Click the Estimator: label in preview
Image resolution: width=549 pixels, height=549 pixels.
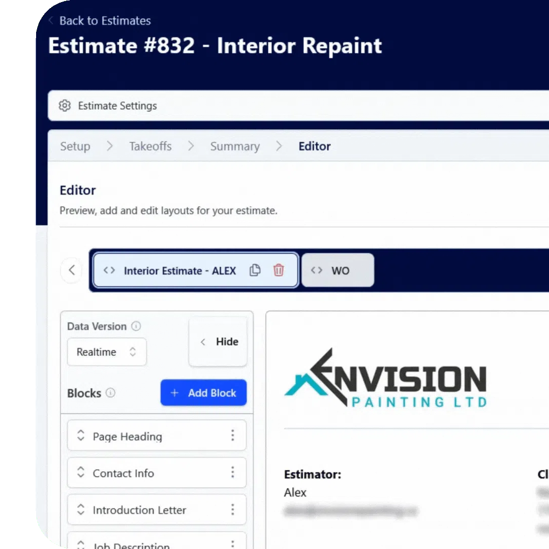pyautogui.click(x=312, y=474)
